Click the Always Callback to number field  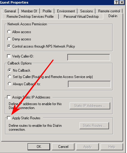89,84
